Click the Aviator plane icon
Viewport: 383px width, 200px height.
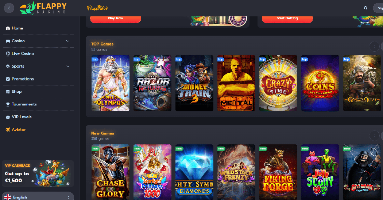(8, 129)
